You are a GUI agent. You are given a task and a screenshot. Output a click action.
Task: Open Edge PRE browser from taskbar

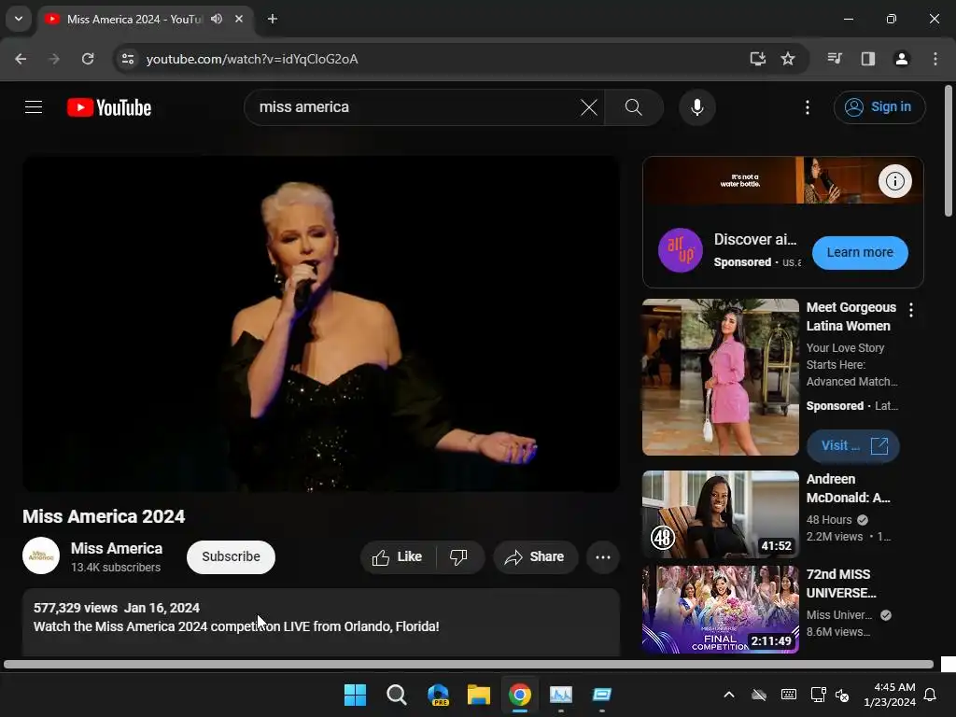[x=438, y=695]
